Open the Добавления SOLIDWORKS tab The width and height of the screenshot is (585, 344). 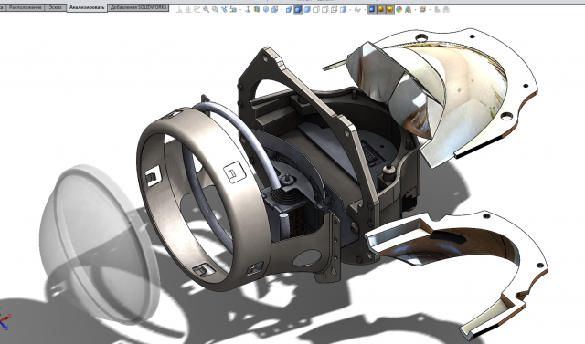[x=138, y=7]
